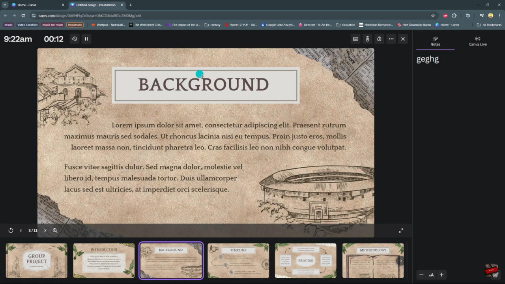
Task: Open the Wattpad bookmark
Action: click(x=108, y=25)
